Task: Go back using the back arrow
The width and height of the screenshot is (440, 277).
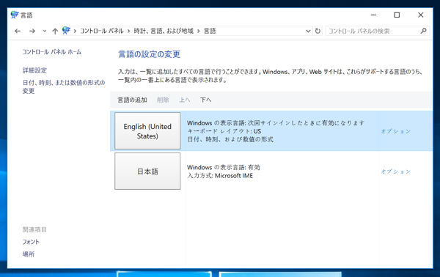Action: [18, 31]
